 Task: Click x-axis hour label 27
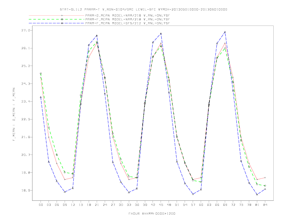click(x=113, y=205)
